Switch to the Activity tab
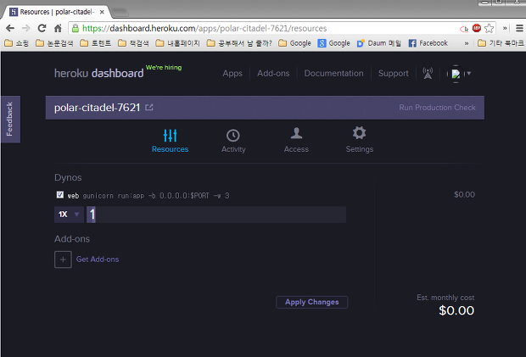Screen dimensions: 526x357 tap(233, 141)
